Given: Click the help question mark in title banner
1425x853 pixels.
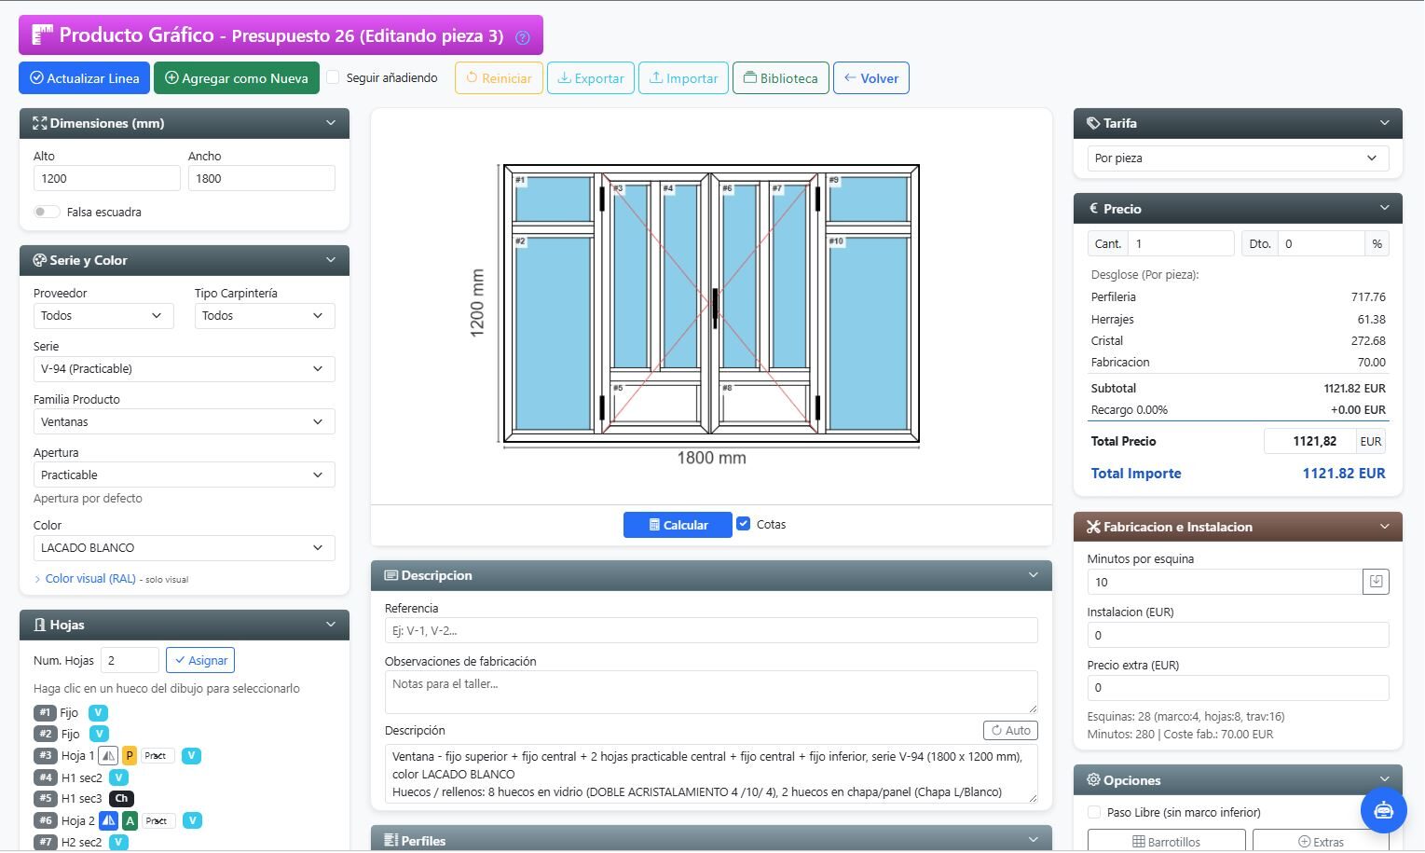Looking at the screenshot, I should pyautogui.click(x=523, y=37).
